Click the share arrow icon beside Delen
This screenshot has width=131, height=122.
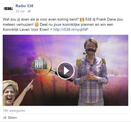5,118
